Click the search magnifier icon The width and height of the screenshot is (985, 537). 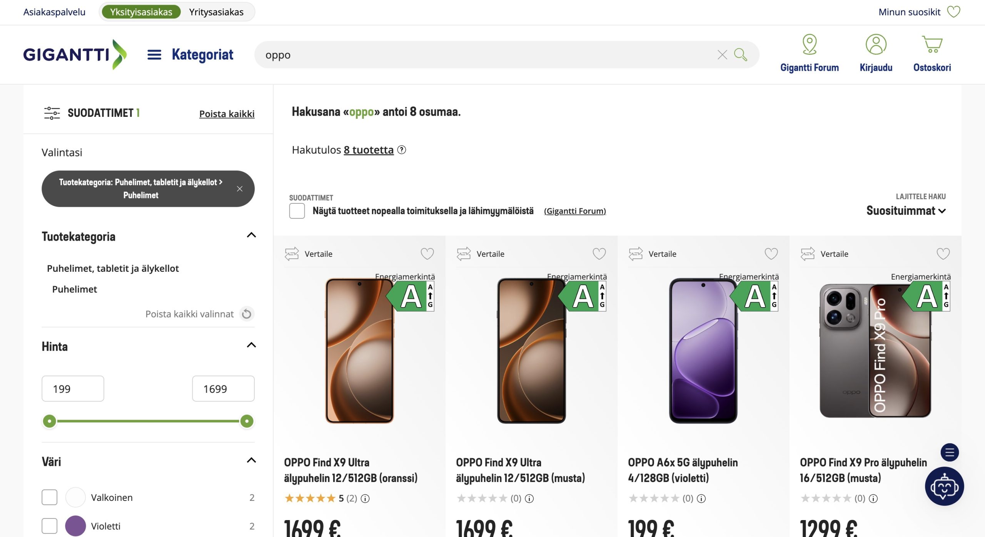(740, 55)
